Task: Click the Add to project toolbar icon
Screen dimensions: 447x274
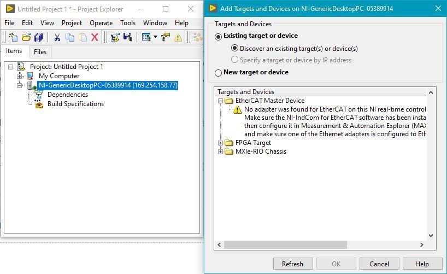Action: click(115, 37)
